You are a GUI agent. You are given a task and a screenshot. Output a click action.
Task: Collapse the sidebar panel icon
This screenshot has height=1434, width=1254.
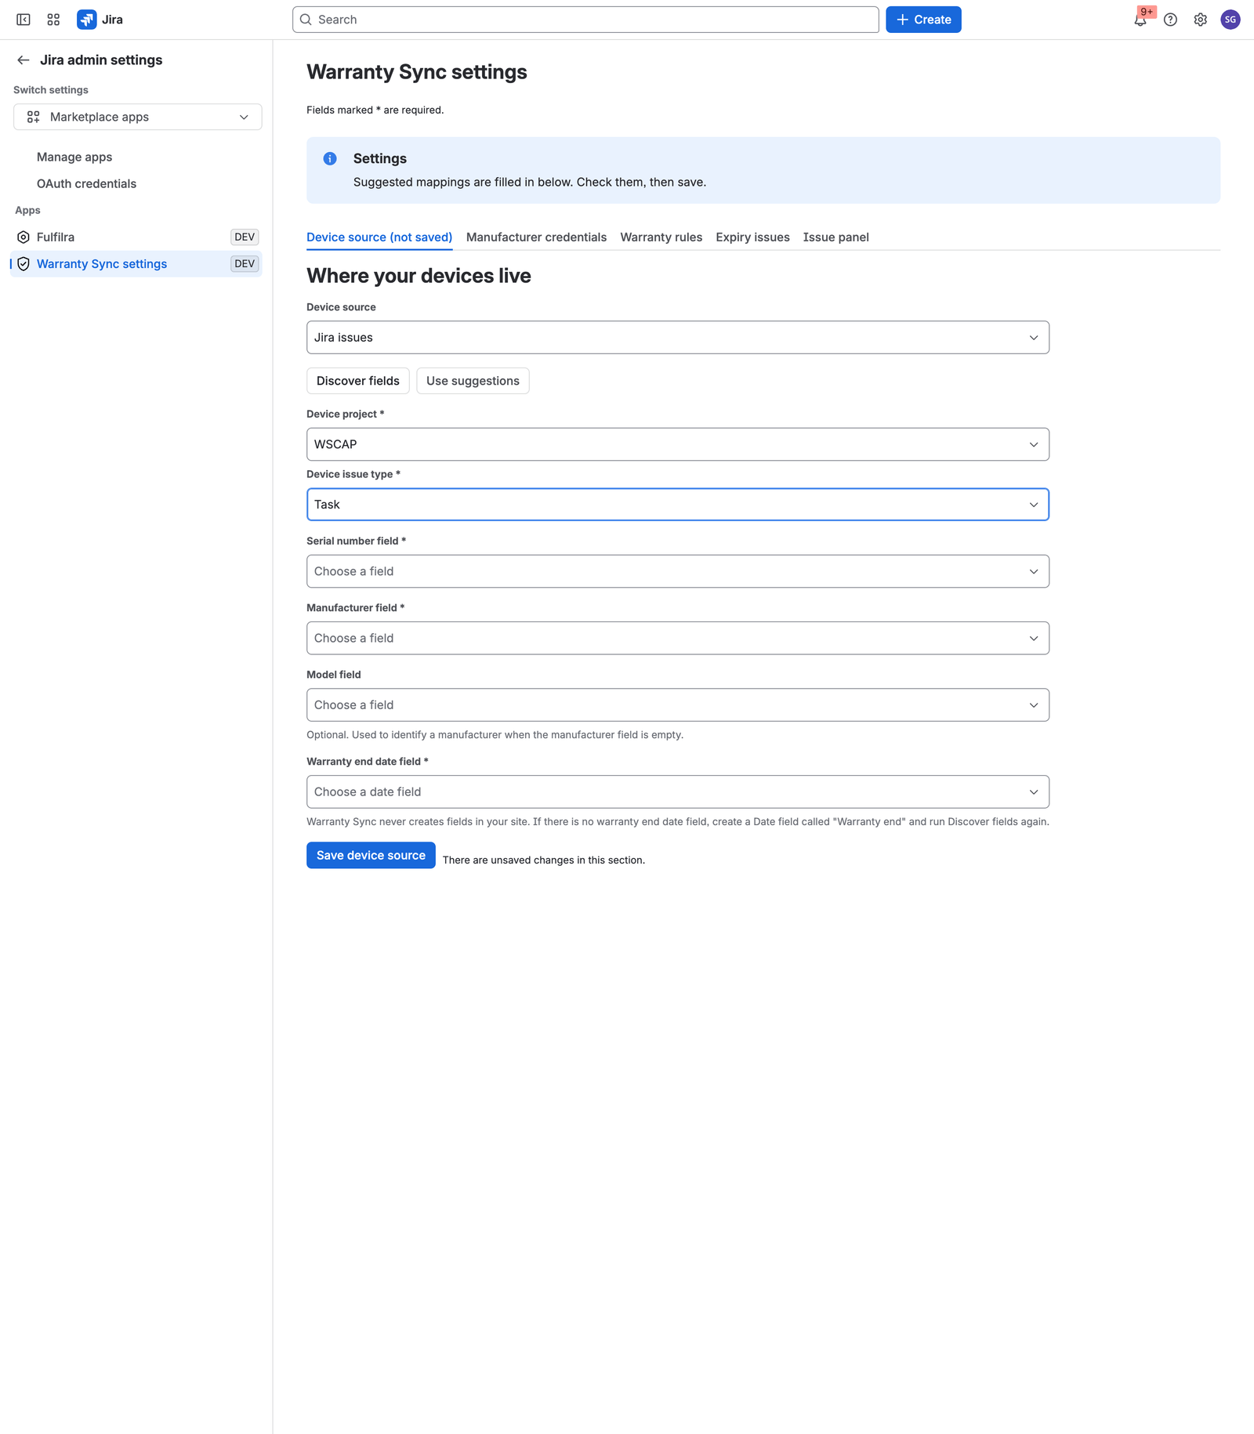pyautogui.click(x=24, y=20)
